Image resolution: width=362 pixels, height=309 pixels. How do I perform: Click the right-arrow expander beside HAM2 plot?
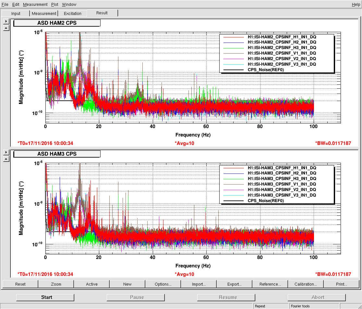[6, 21]
